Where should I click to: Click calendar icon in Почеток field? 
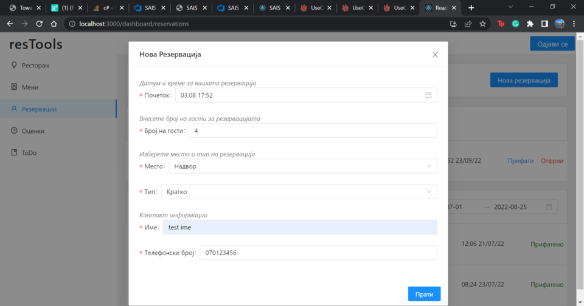point(428,95)
